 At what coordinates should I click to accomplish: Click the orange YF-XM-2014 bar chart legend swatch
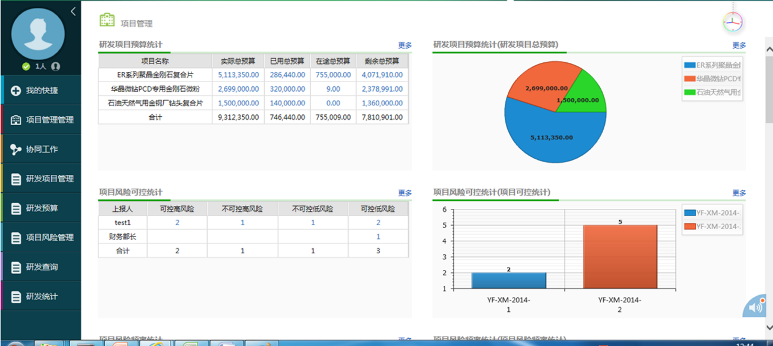click(x=690, y=226)
